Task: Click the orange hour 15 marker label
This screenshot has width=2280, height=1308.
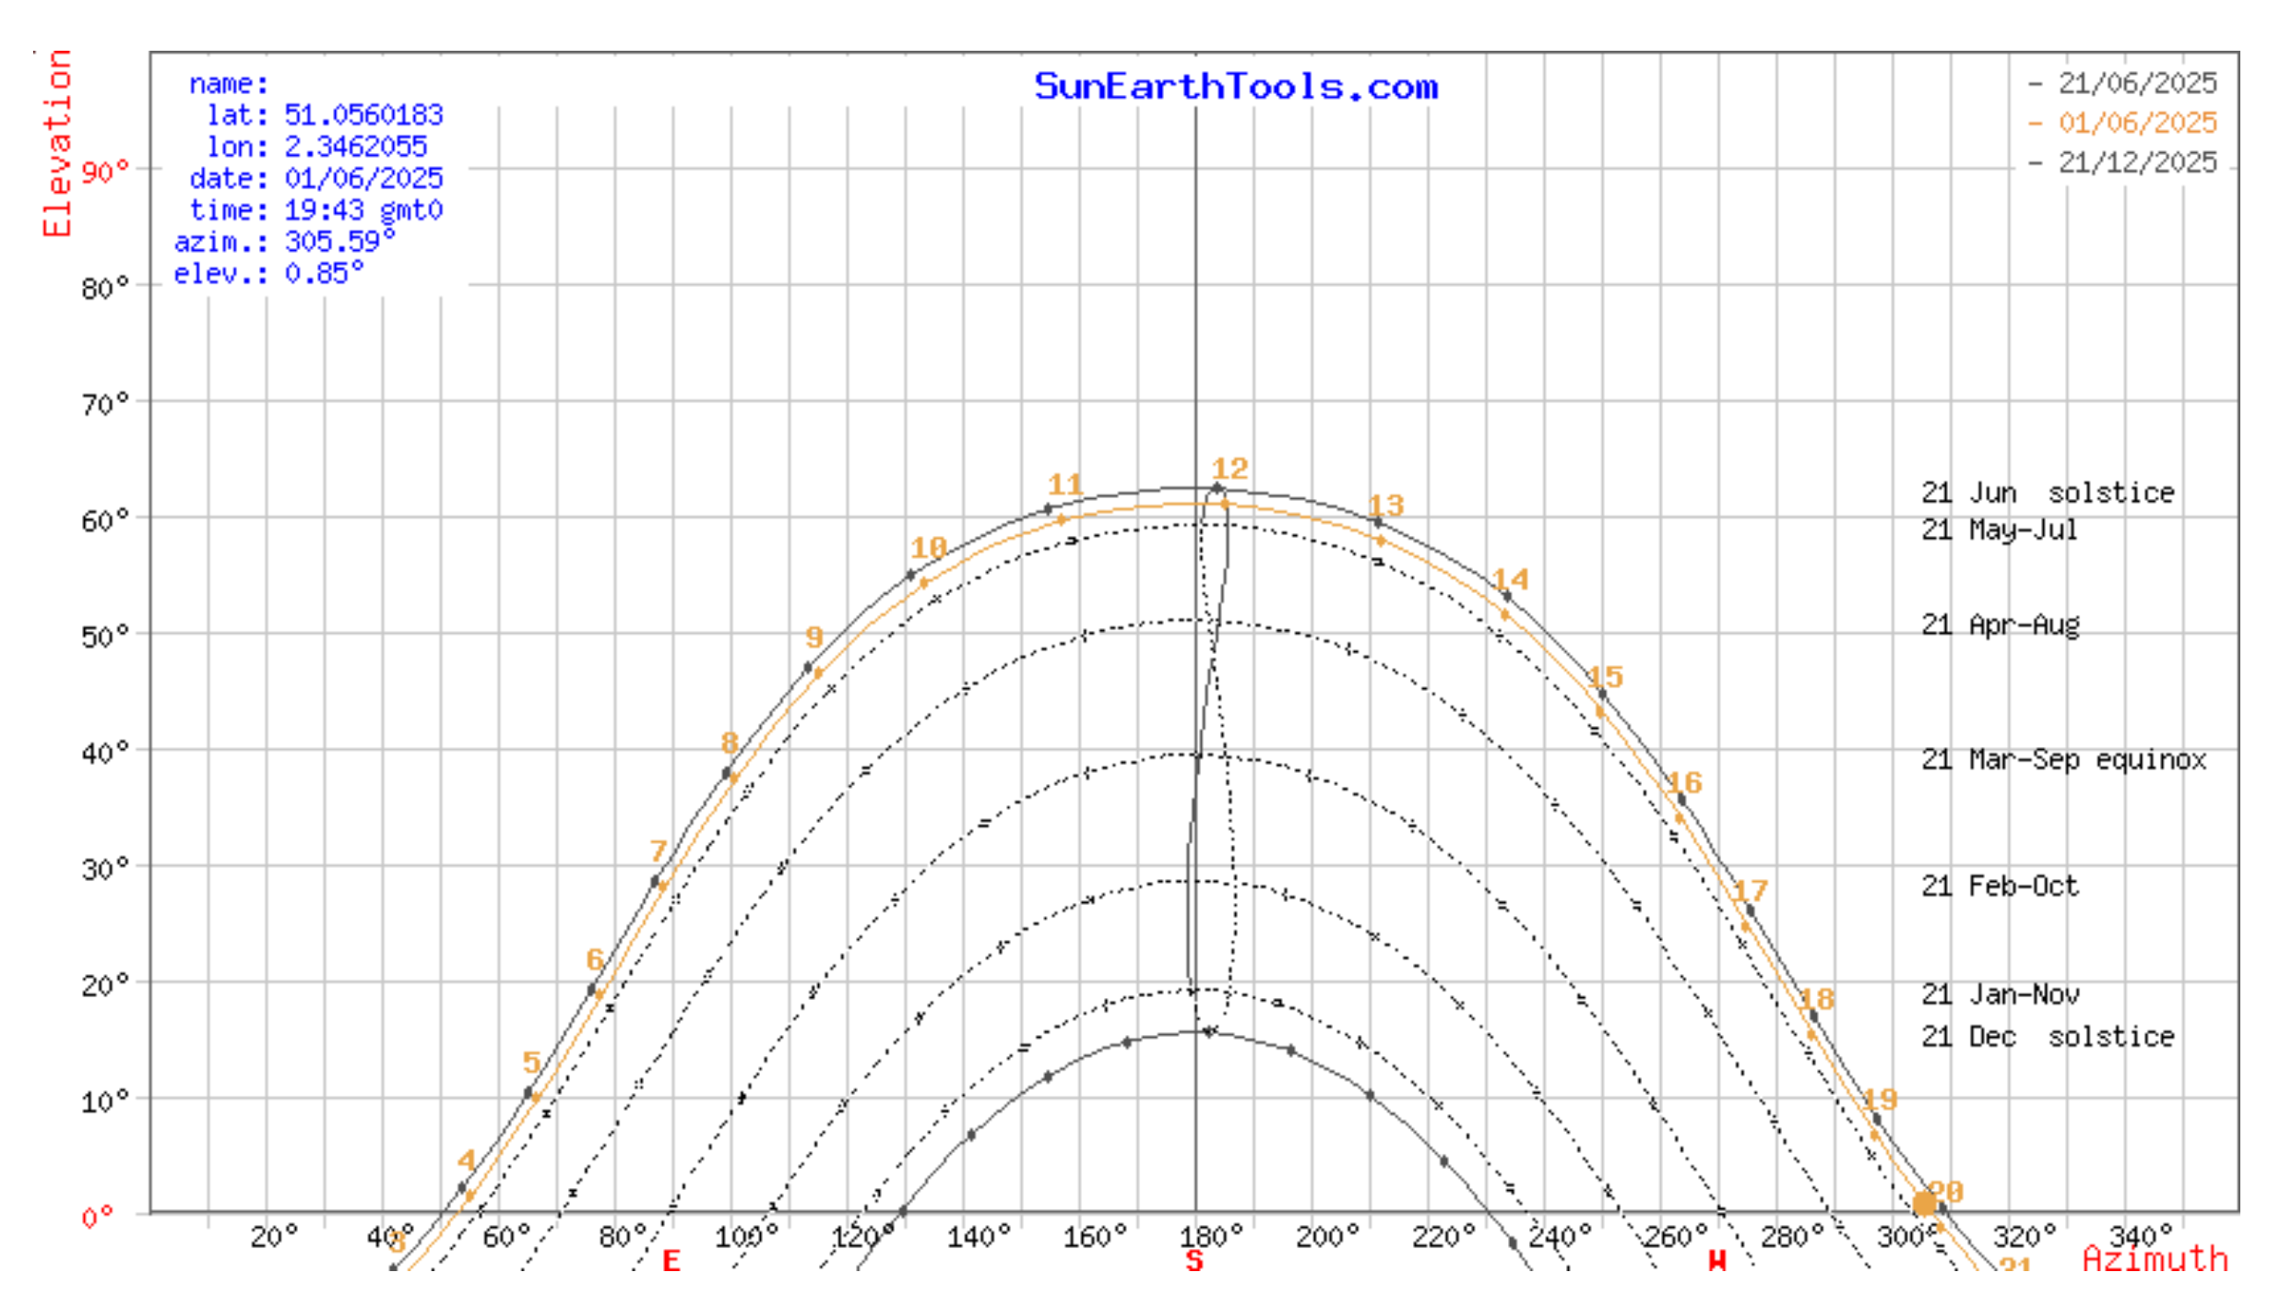Action: point(1605,676)
